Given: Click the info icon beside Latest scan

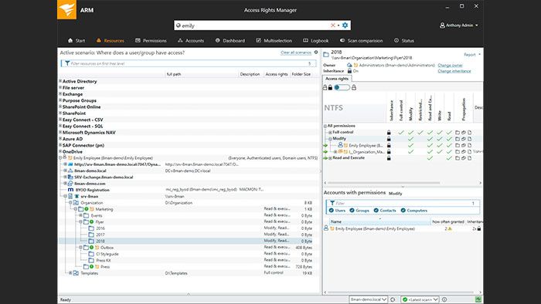Looking at the screenshot, I should point(444,299).
